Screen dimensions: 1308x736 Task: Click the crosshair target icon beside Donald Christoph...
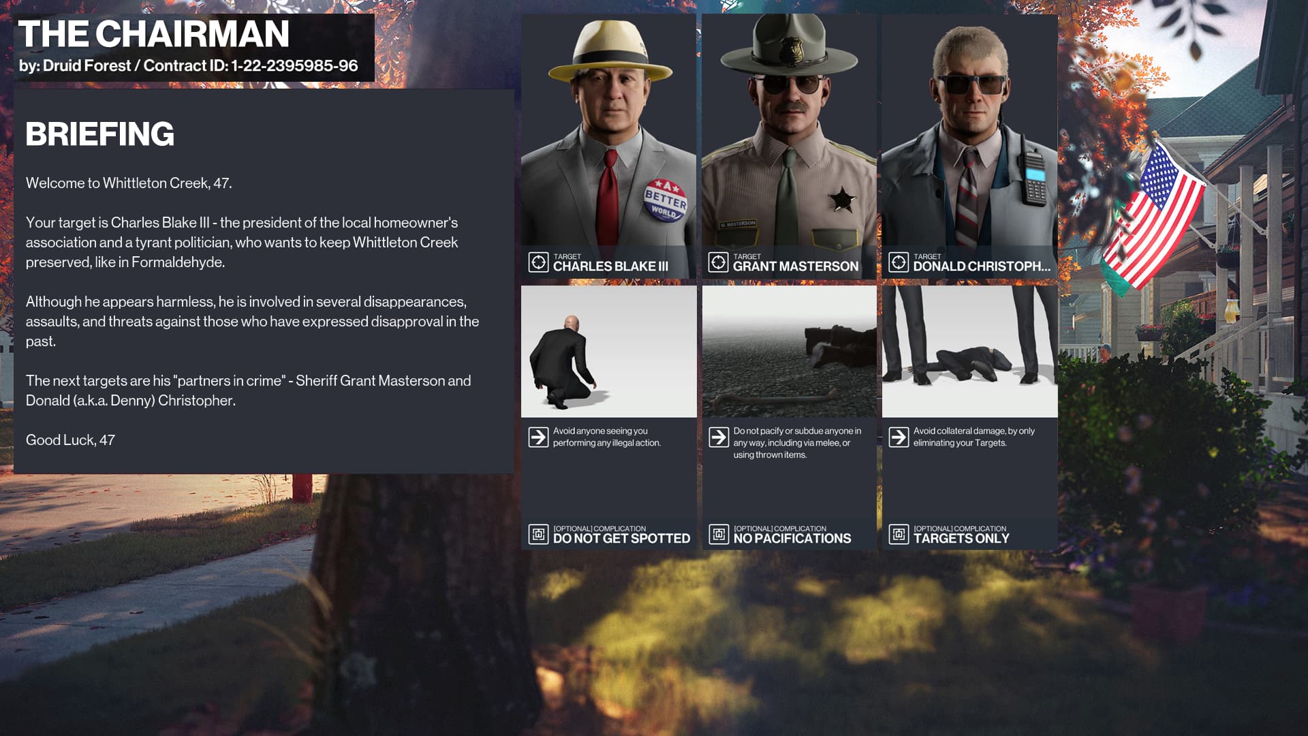point(899,262)
